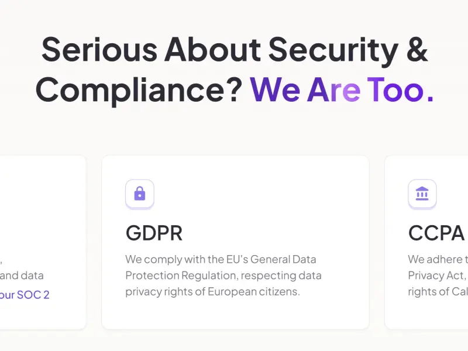The height and width of the screenshot is (351, 468).
Task: Select the CCPA card title
Action: (436, 233)
